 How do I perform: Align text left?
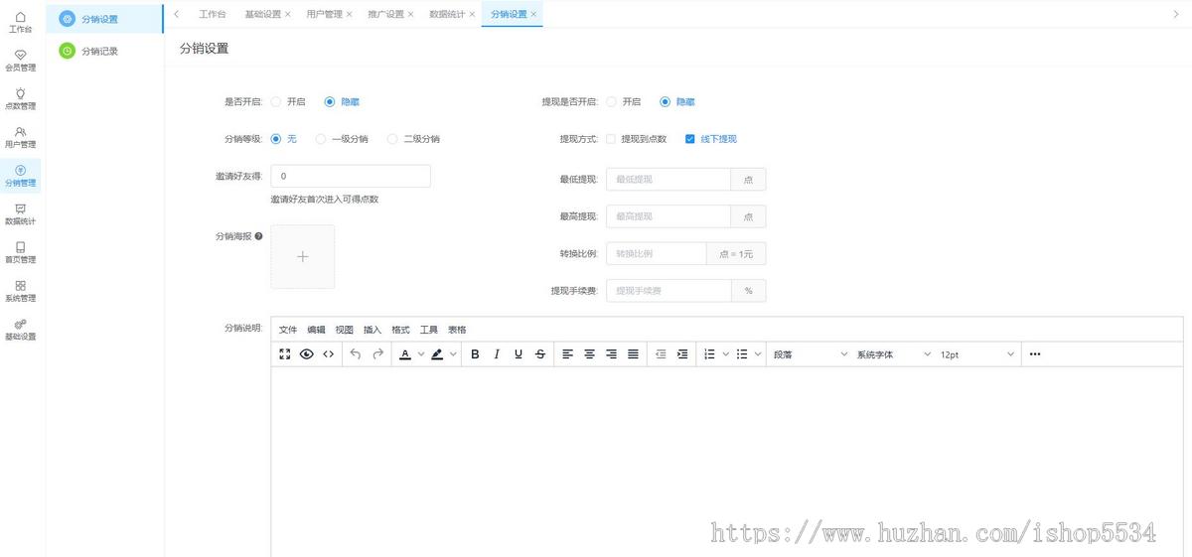point(568,354)
